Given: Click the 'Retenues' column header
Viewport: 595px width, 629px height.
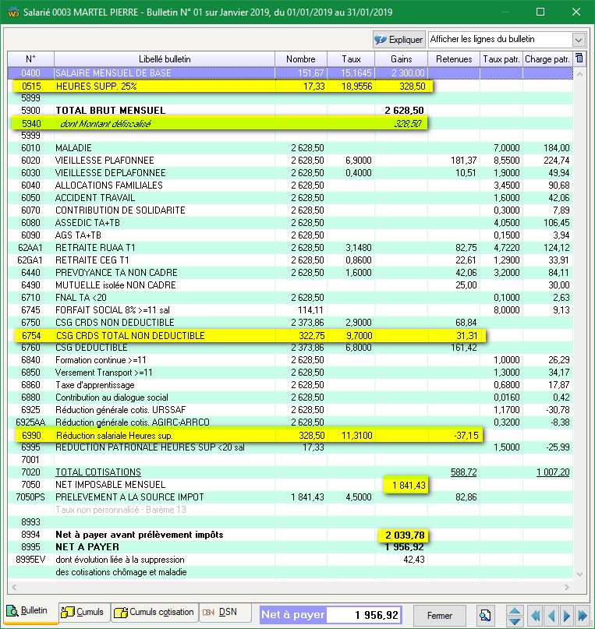Looking at the screenshot, I should [x=454, y=59].
